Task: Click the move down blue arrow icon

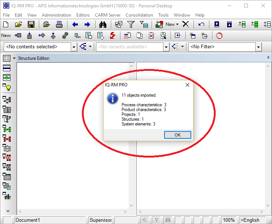Action: 229,24
